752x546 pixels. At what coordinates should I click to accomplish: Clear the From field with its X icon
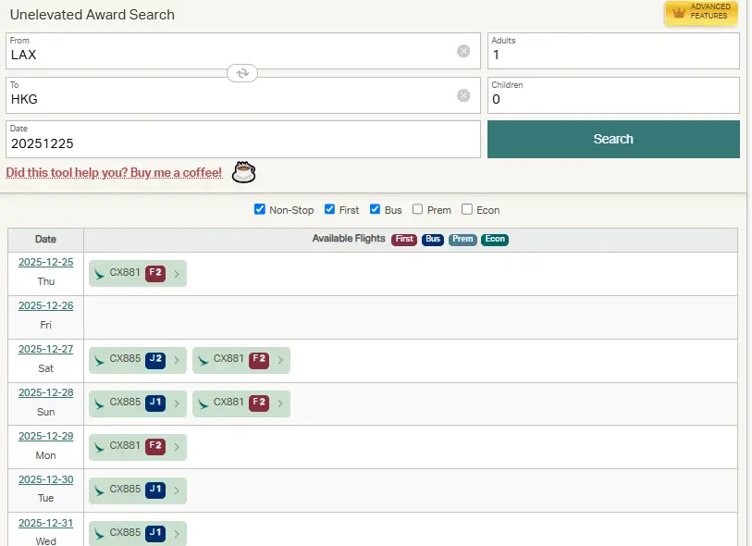pyautogui.click(x=463, y=51)
